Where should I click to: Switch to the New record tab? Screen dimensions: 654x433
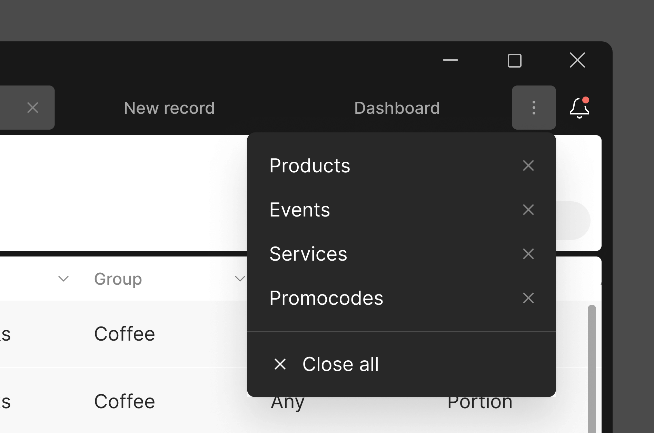(x=169, y=108)
